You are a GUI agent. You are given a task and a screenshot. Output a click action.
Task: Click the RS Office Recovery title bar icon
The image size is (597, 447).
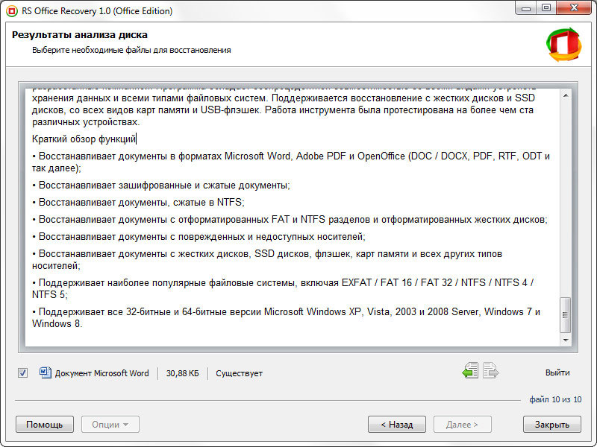point(11,11)
